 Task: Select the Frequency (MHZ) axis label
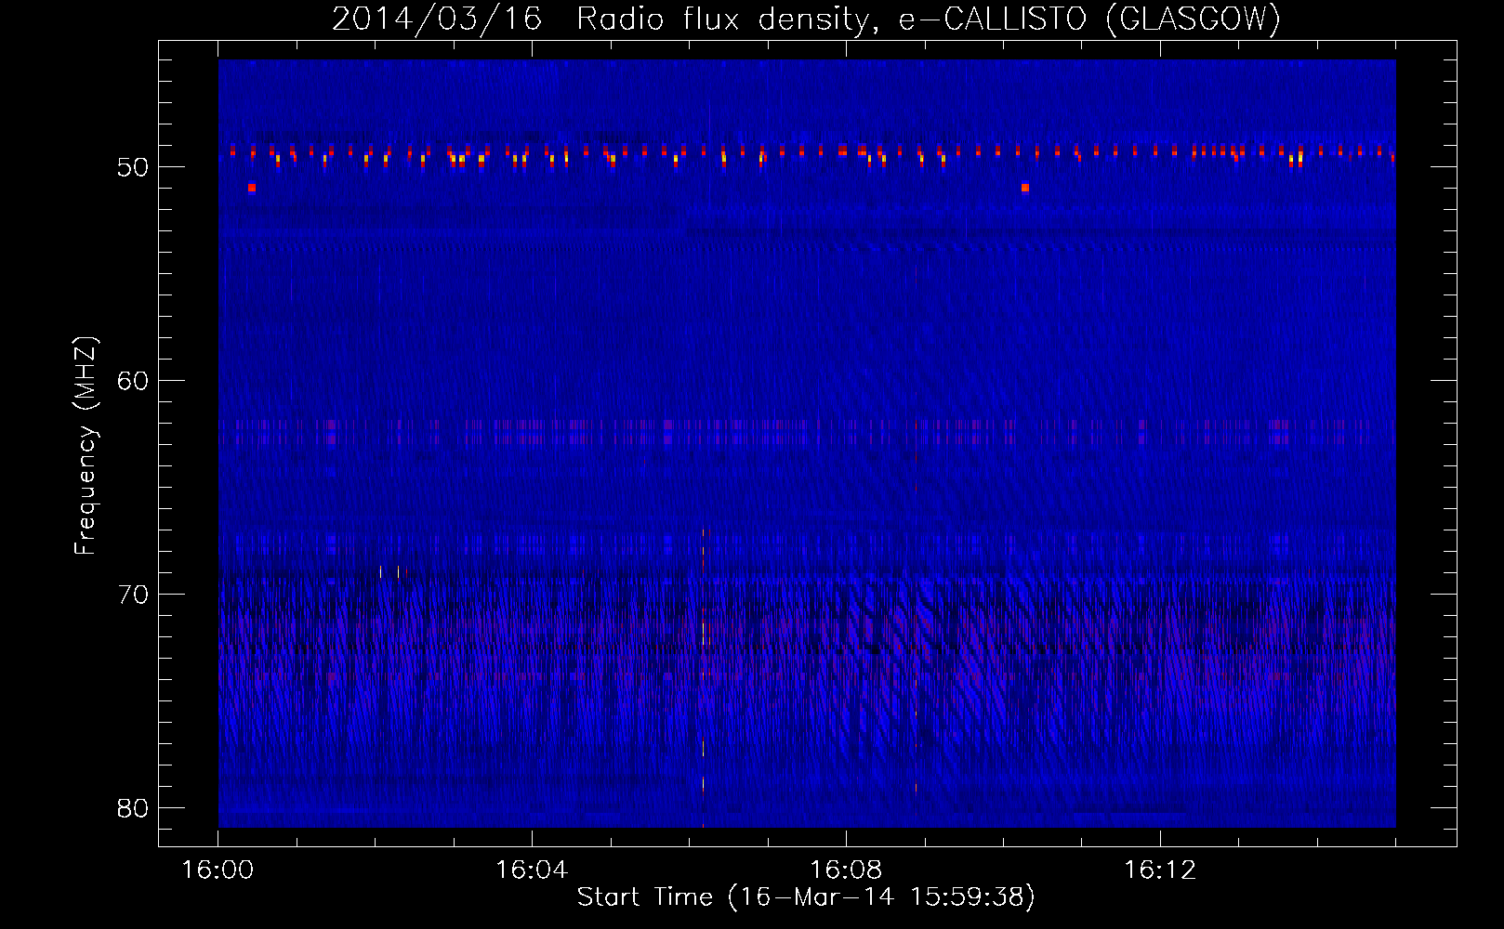click(x=85, y=446)
